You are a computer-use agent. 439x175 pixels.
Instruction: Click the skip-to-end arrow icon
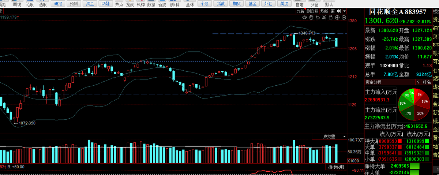point(339,11)
